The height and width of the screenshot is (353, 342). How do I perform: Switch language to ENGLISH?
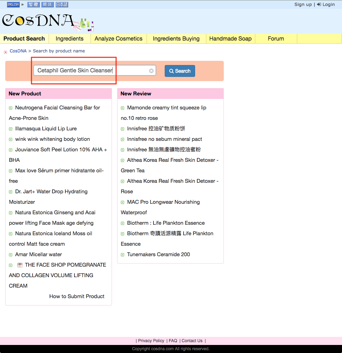coord(13,5)
